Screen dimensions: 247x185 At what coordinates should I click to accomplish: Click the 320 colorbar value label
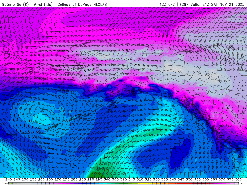[140, 179]
